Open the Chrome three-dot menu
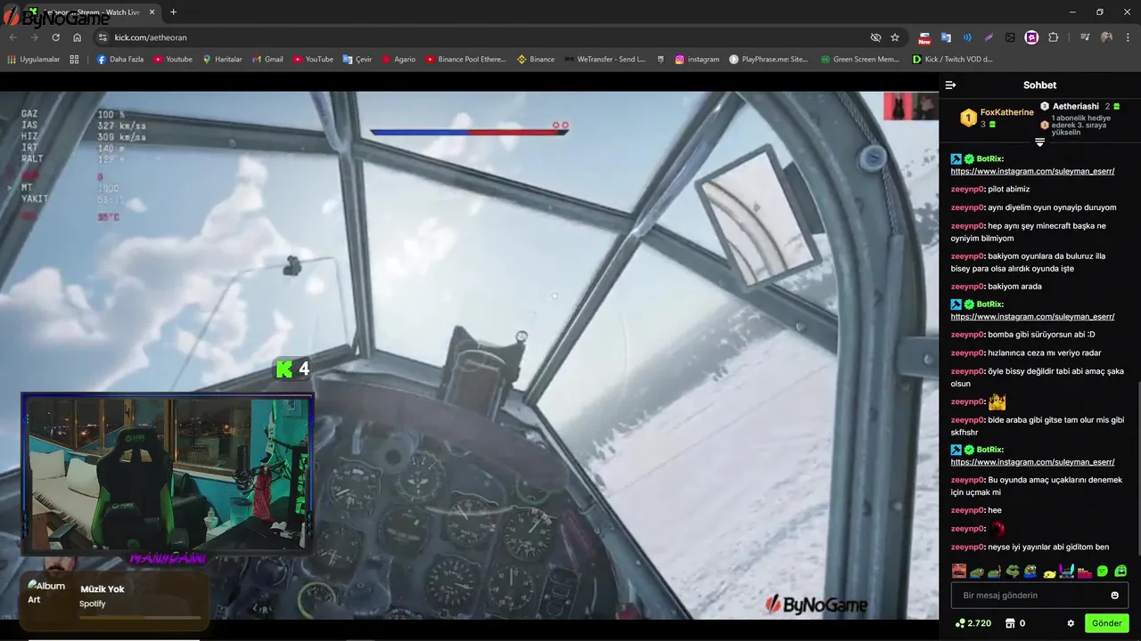Viewport: 1141px width, 641px height. pos(1128,37)
